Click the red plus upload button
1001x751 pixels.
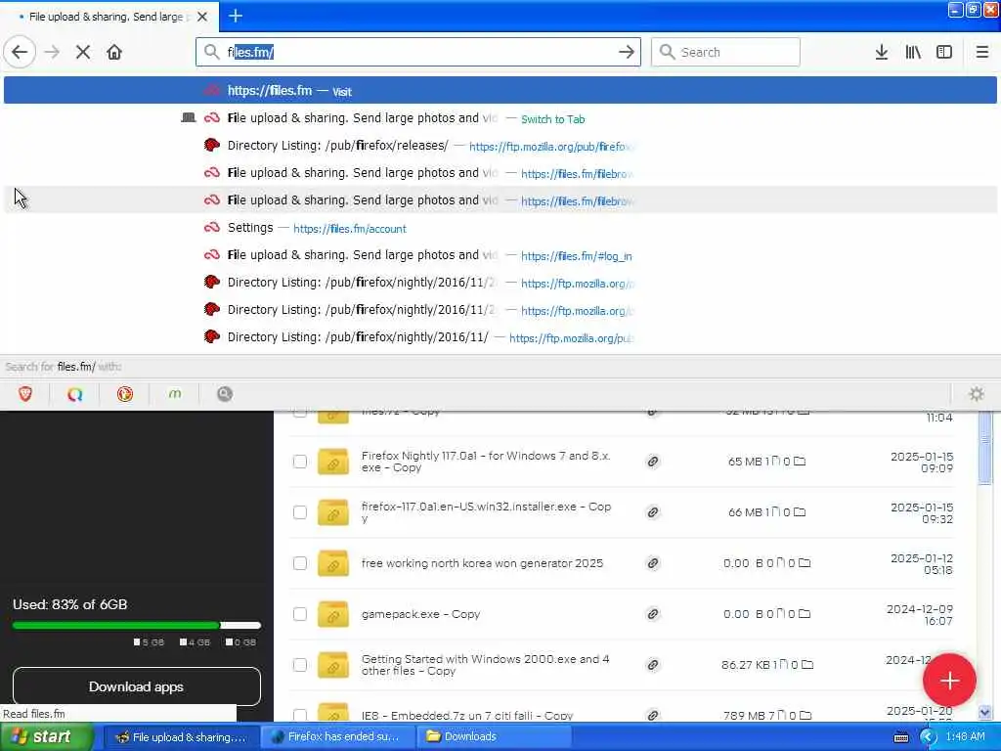click(x=949, y=681)
